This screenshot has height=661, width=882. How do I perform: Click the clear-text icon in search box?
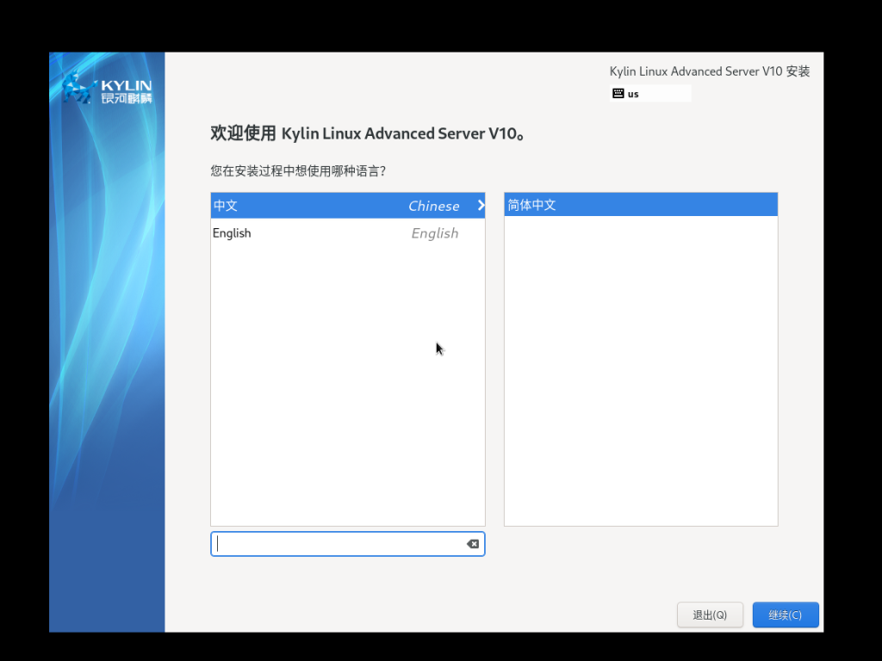click(473, 544)
